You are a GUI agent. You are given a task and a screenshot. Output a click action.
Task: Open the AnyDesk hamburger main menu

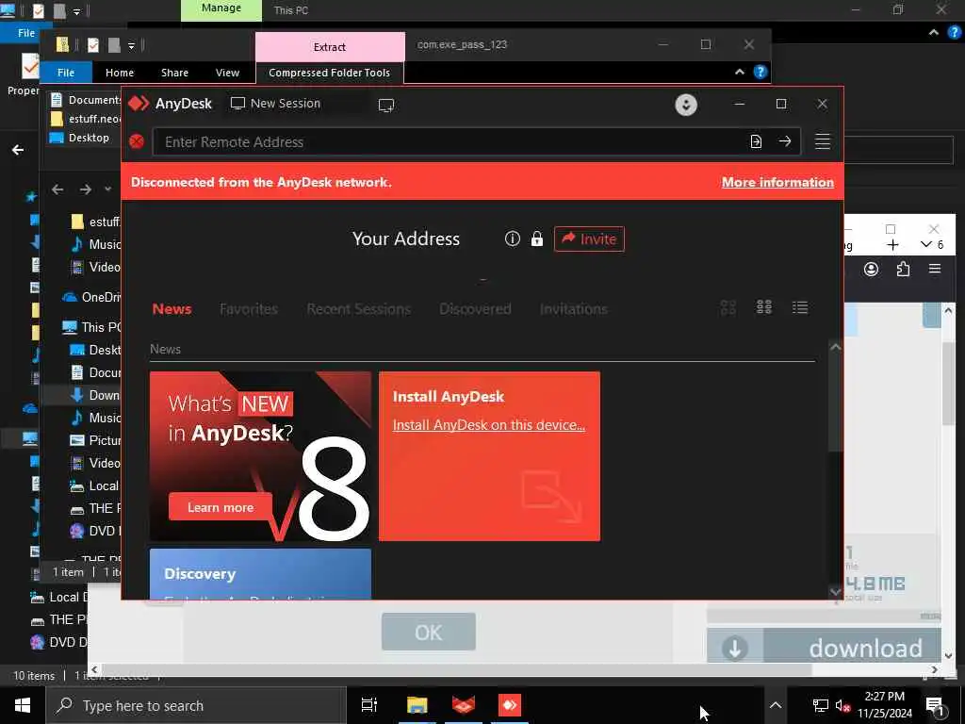tap(822, 141)
